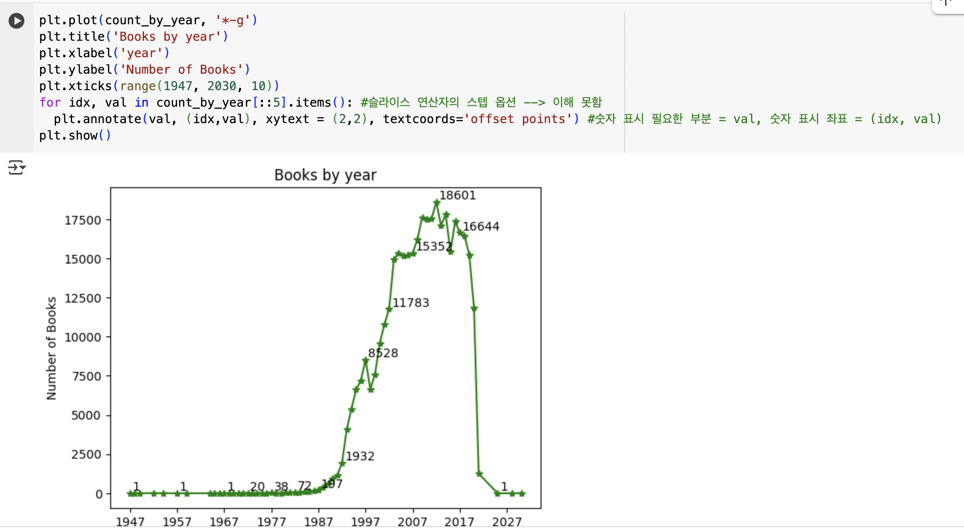The image size is (964, 528).
Task: Click the 18601 peak annotation on chart
Action: [458, 196]
